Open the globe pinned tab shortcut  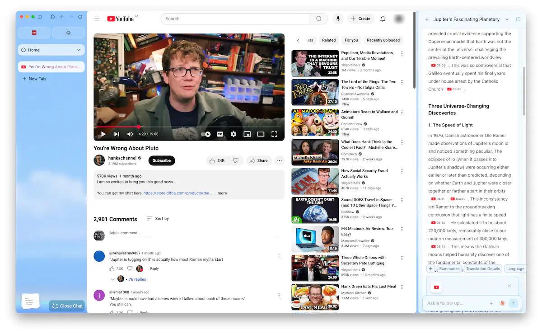point(68,33)
